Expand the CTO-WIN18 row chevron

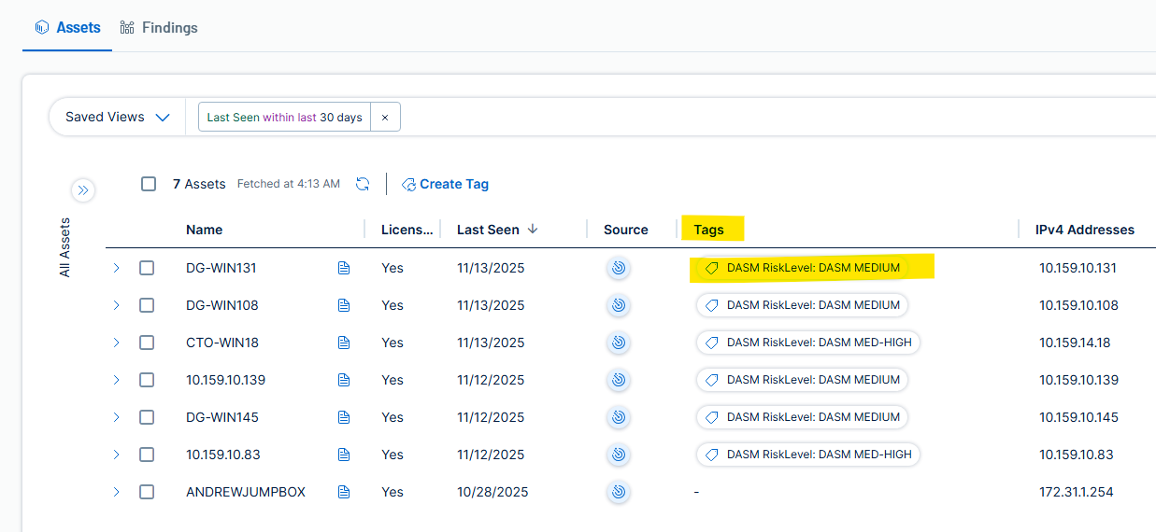coord(117,343)
